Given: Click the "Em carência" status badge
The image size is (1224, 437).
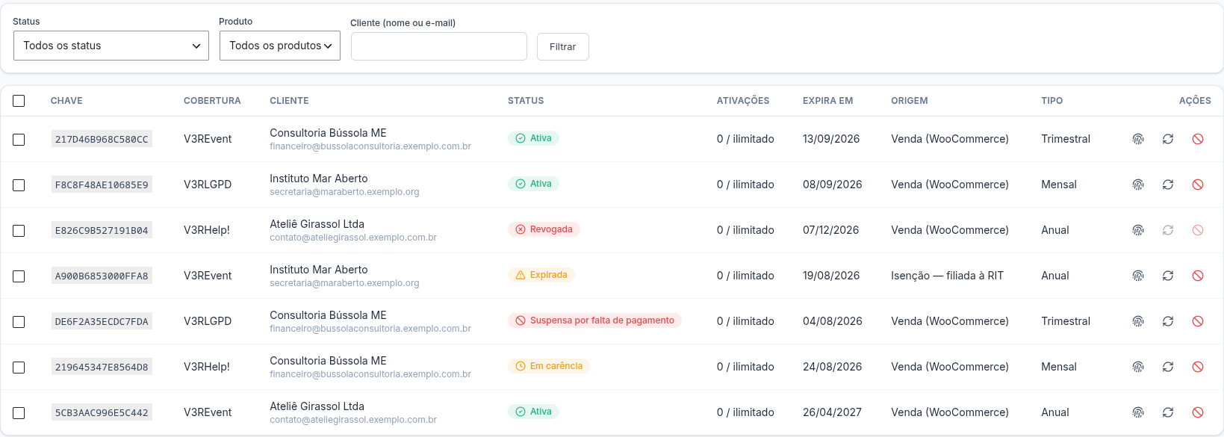Looking at the screenshot, I should [x=548, y=366].
